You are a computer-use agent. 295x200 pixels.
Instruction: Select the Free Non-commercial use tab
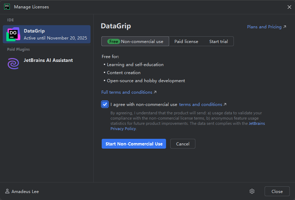tap(135, 41)
